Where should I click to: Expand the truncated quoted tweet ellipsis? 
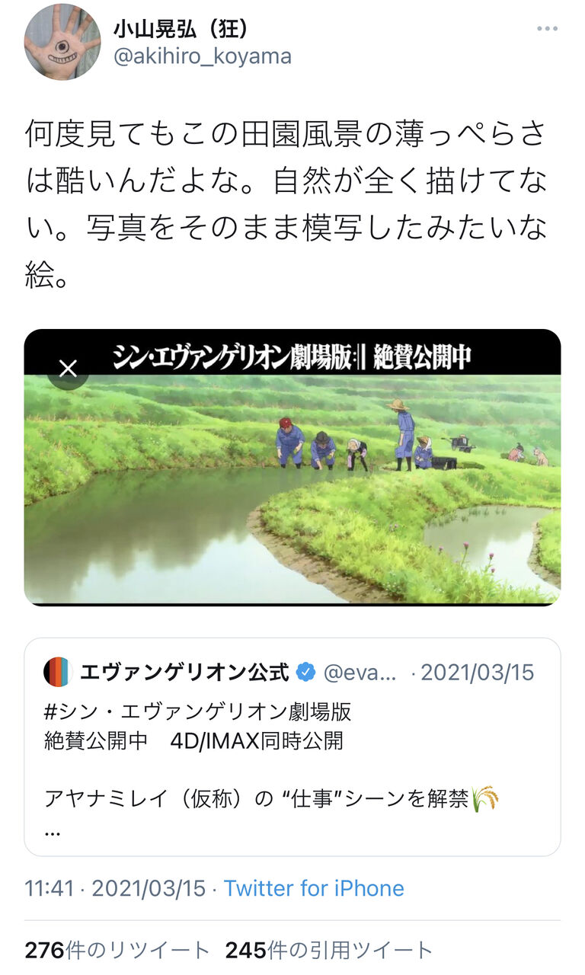pos(53,833)
